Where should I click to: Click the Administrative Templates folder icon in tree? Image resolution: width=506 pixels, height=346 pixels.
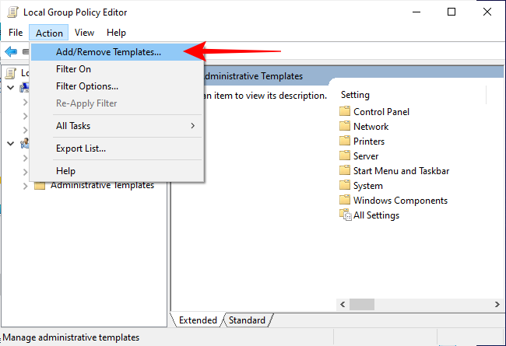point(40,185)
